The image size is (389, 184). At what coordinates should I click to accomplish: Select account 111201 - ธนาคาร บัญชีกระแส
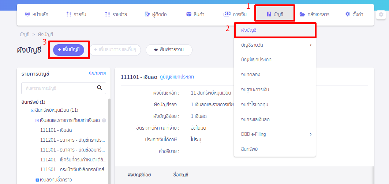tap(72, 140)
